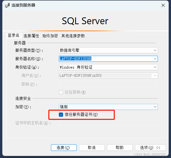The image size is (171, 158).
Task: Open the 连接属性 tab
Action: click(31, 36)
